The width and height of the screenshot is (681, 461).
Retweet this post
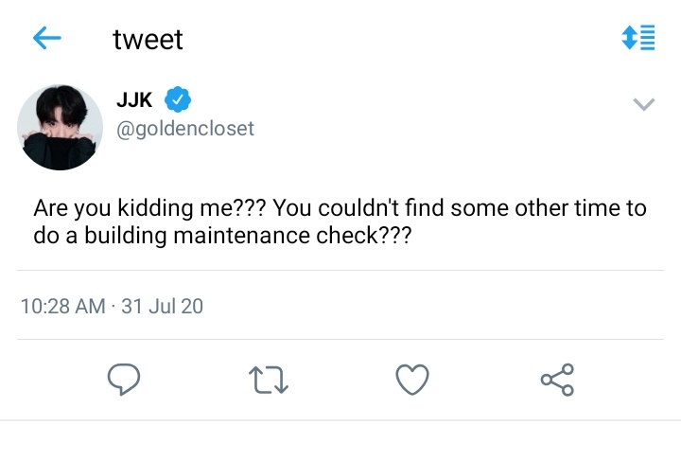click(x=269, y=381)
